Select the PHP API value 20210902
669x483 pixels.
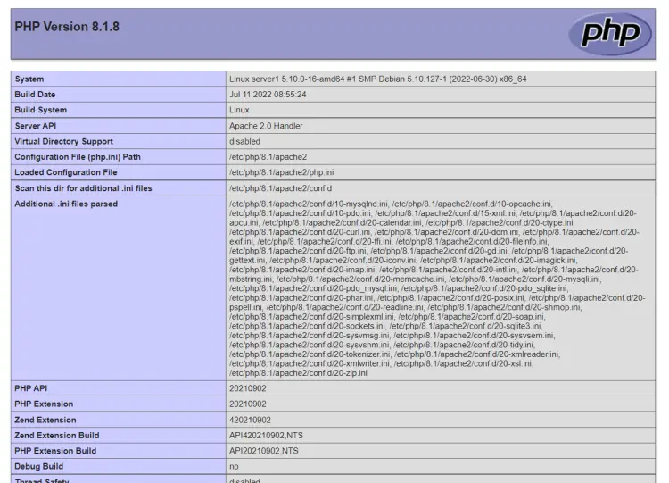(x=248, y=388)
